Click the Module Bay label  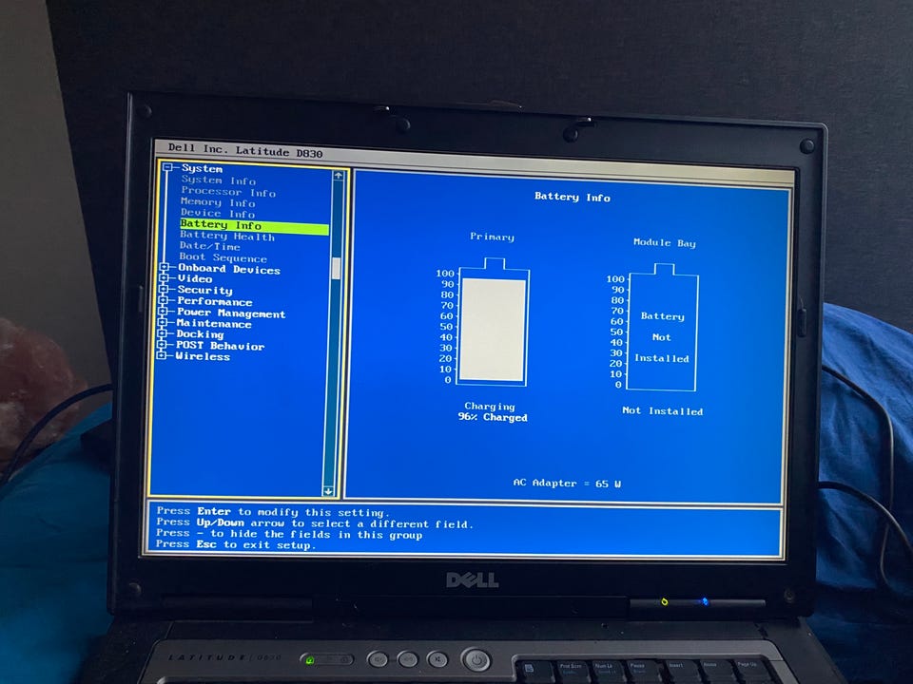click(x=665, y=242)
